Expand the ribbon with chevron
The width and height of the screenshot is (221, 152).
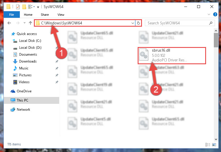209,14
